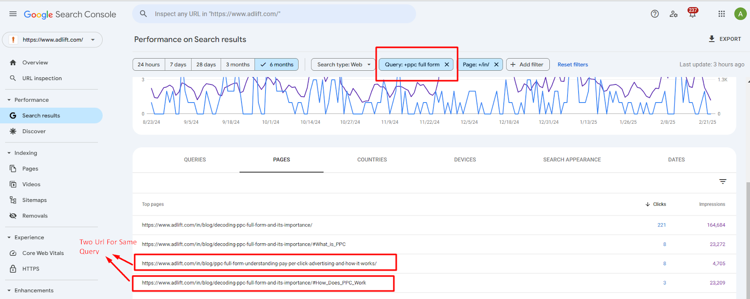Screen dimensions: 750x299
Task: Remove the Page +/in/ filter
Action: pyautogui.click(x=496, y=65)
